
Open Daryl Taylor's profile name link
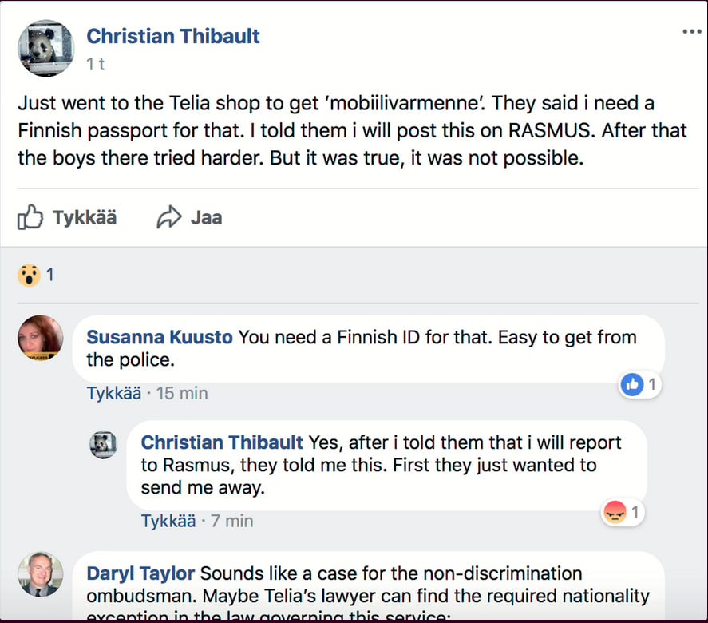pos(140,573)
